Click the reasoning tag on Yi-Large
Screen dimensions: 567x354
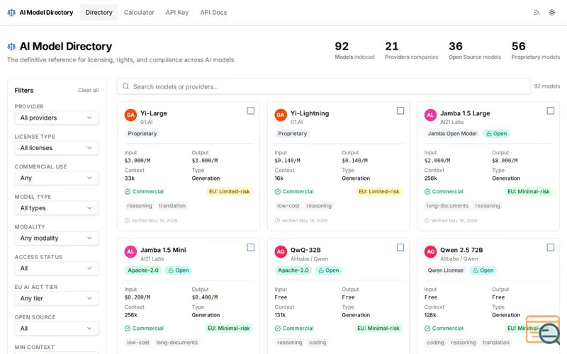pyautogui.click(x=140, y=206)
